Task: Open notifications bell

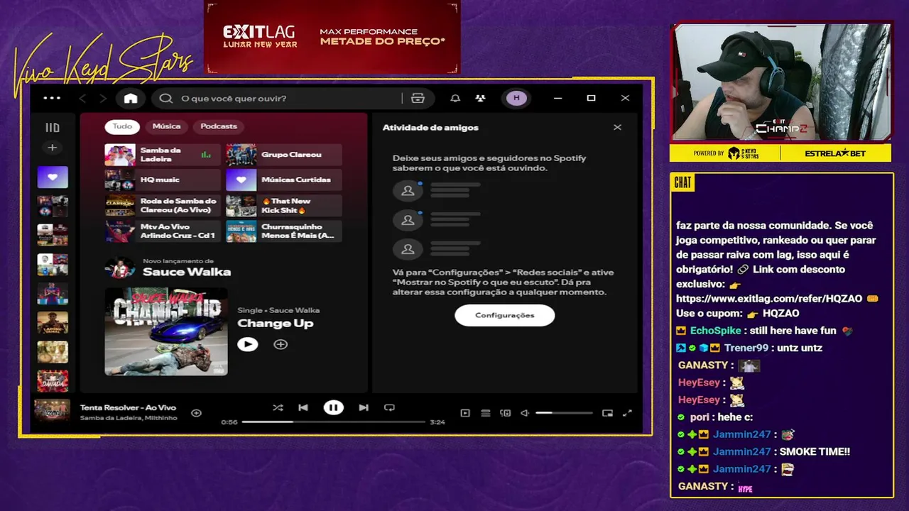Action: click(455, 98)
